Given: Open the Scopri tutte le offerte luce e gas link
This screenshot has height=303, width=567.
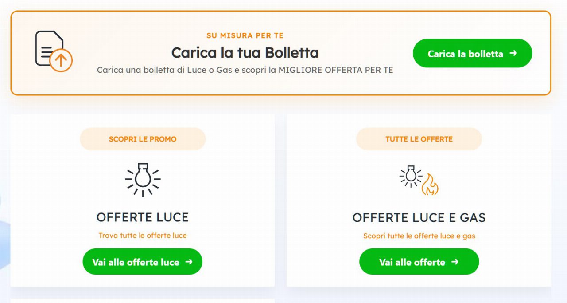Looking at the screenshot, I should pos(419,236).
